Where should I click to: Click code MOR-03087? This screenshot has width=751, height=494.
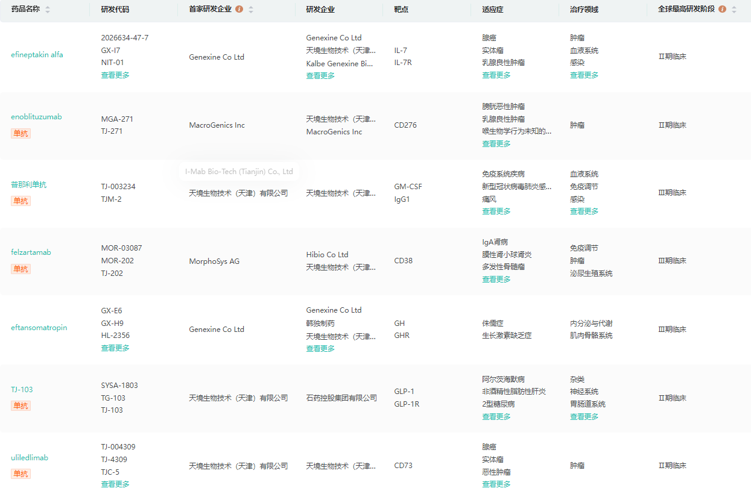(x=121, y=248)
